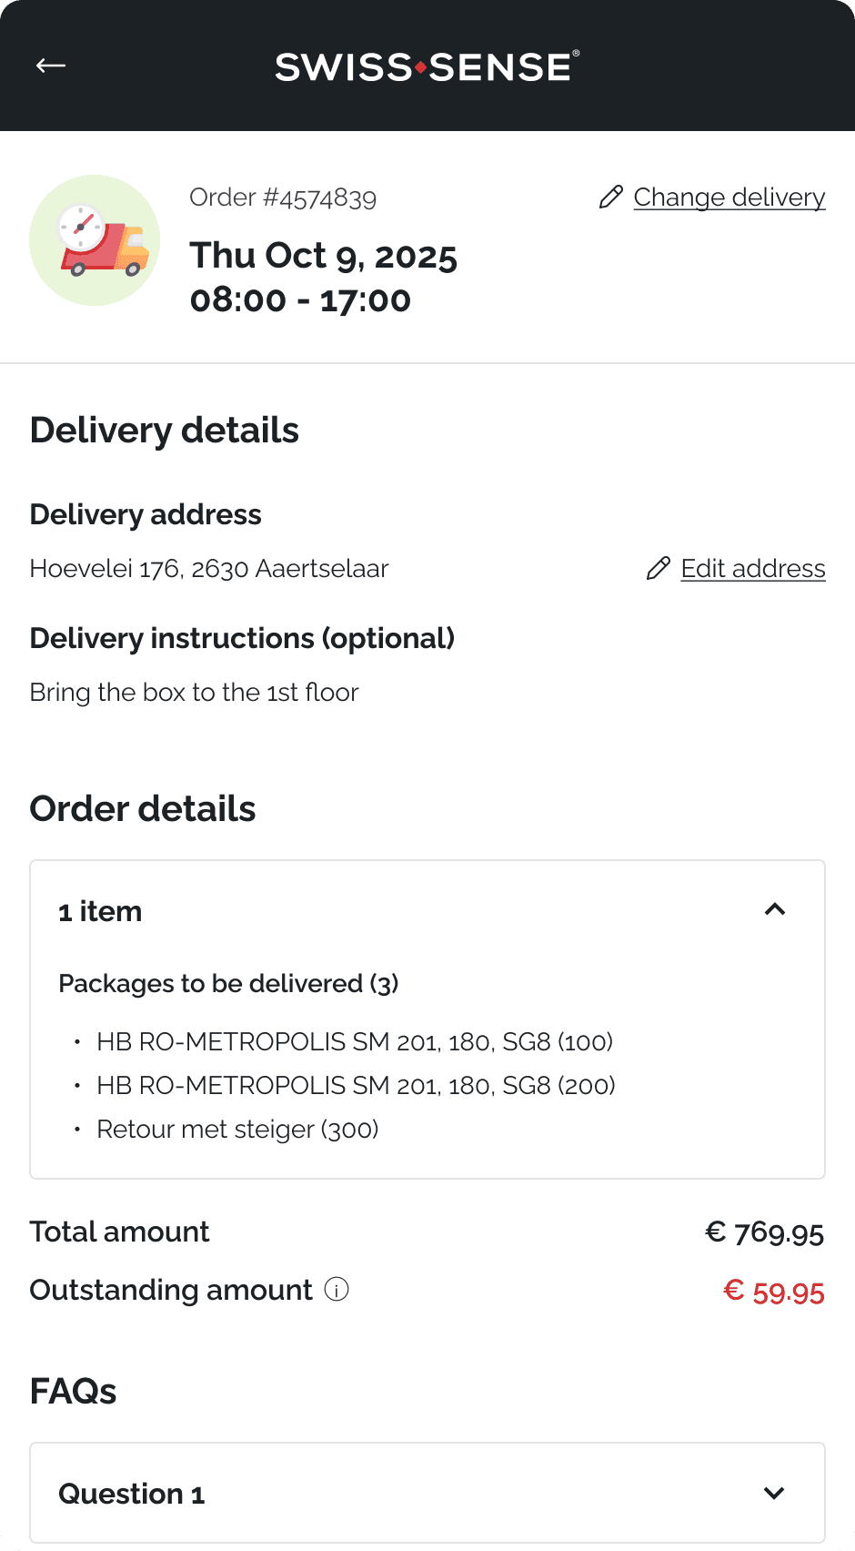Open outstanding amount info icon
This screenshot has height=1551, width=855.
(x=337, y=1290)
